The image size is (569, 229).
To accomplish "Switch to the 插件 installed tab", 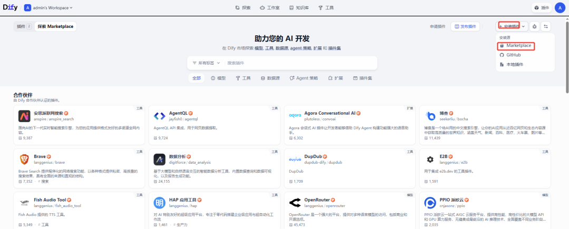I will click(24, 26).
